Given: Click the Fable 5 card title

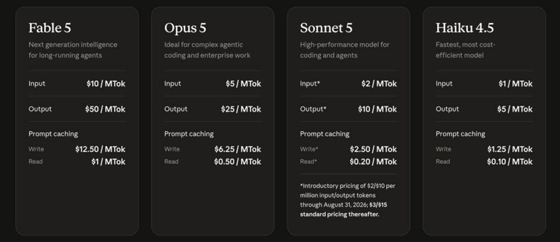Looking at the screenshot, I should pyautogui.click(x=50, y=28).
